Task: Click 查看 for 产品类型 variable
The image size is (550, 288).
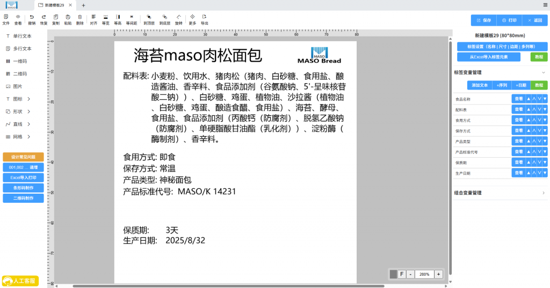Action: click(x=519, y=141)
